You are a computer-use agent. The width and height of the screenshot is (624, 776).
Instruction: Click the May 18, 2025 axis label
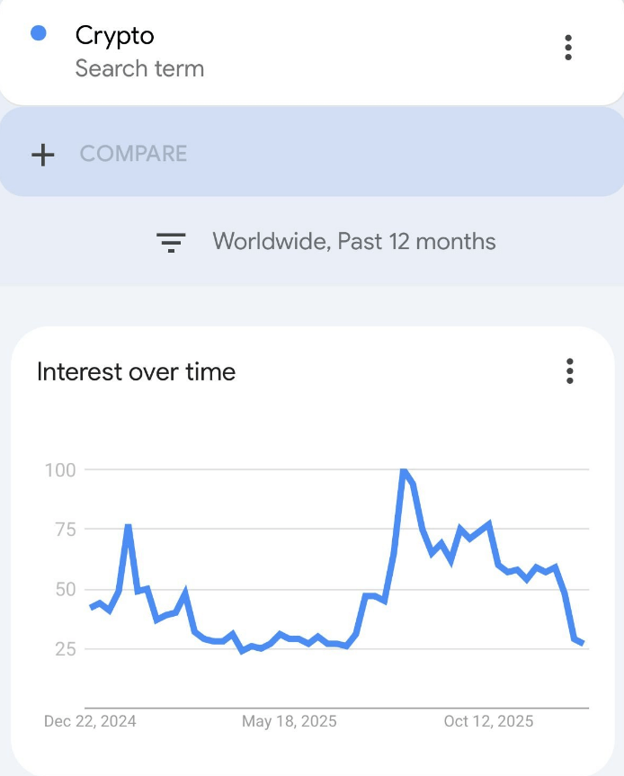tap(290, 720)
